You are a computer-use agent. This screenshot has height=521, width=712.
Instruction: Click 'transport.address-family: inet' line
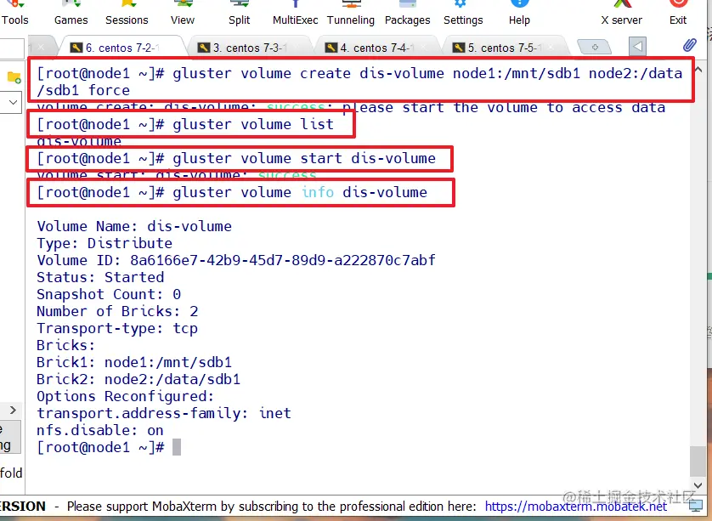(x=164, y=414)
